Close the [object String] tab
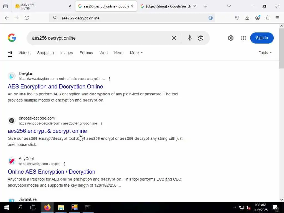Image resolution: width=284 pixels, height=213 pixels. click(195, 6)
